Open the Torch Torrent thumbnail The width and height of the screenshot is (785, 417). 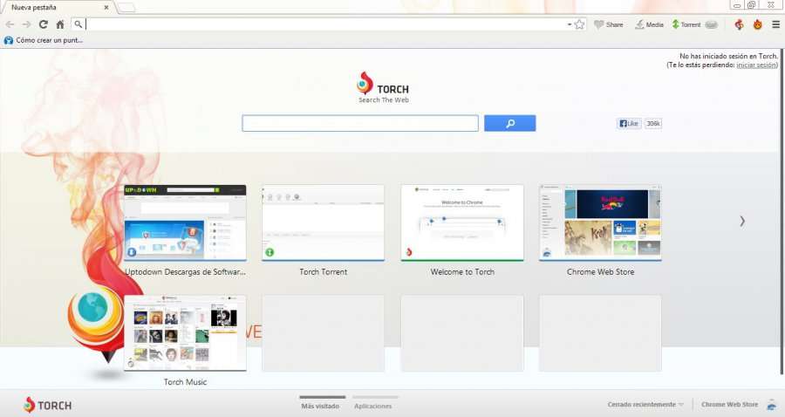click(323, 222)
